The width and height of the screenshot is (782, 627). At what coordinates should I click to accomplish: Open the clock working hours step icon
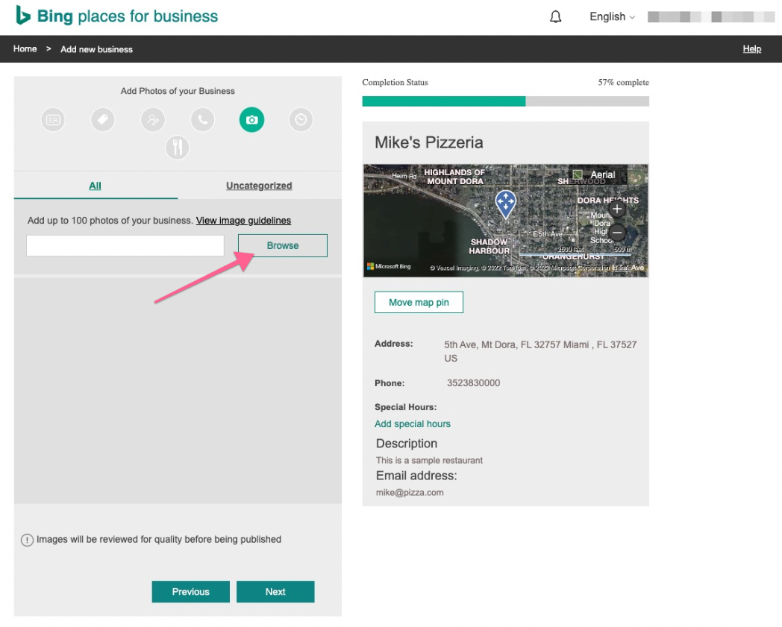(x=301, y=119)
